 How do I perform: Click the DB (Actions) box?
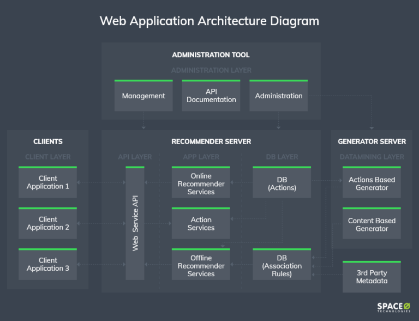[x=282, y=182]
